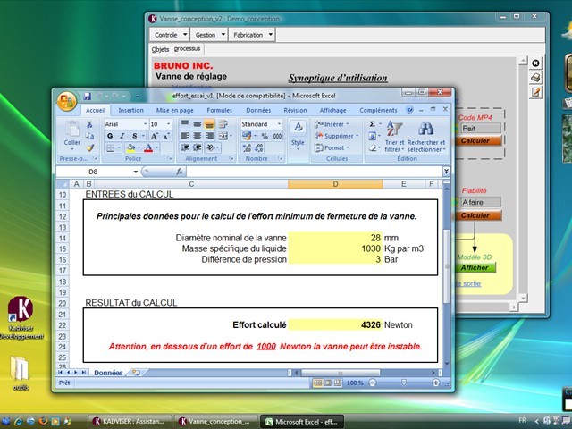572x429 pixels.
Task: Align cell content to top
Action: pos(185,124)
